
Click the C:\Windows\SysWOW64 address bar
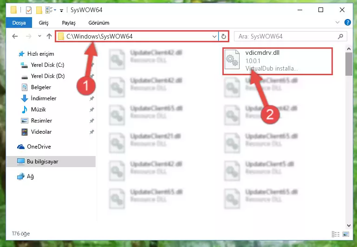(x=137, y=36)
